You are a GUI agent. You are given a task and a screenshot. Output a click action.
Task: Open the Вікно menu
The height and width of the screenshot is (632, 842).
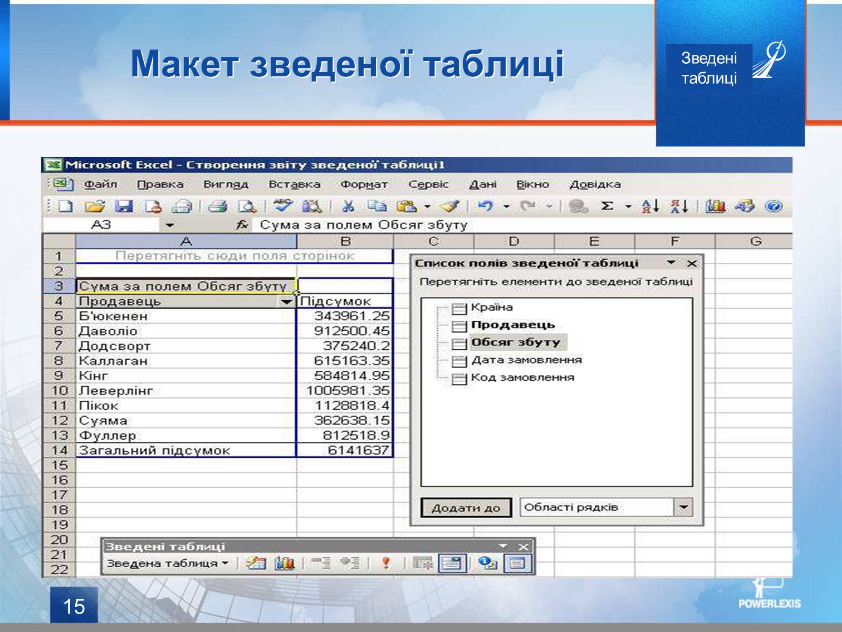pos(533,184)
